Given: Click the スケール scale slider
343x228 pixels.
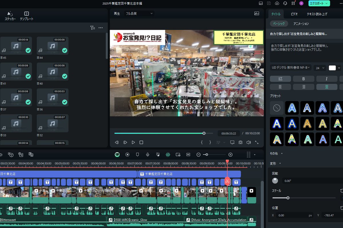Looking at the screenshot, I should [x=304, y=198].
